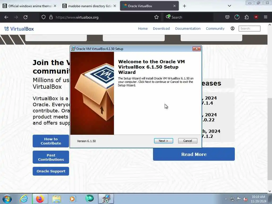
Task: Select the setup installer taskbar icon
Action: [106, 199]
